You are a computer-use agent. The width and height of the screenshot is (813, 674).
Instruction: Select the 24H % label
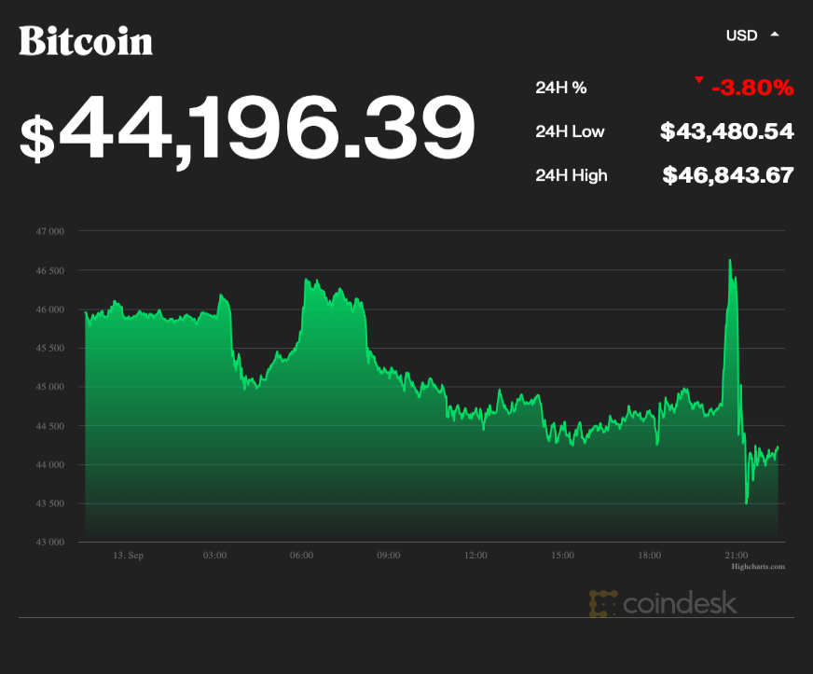tap(559, 87)
